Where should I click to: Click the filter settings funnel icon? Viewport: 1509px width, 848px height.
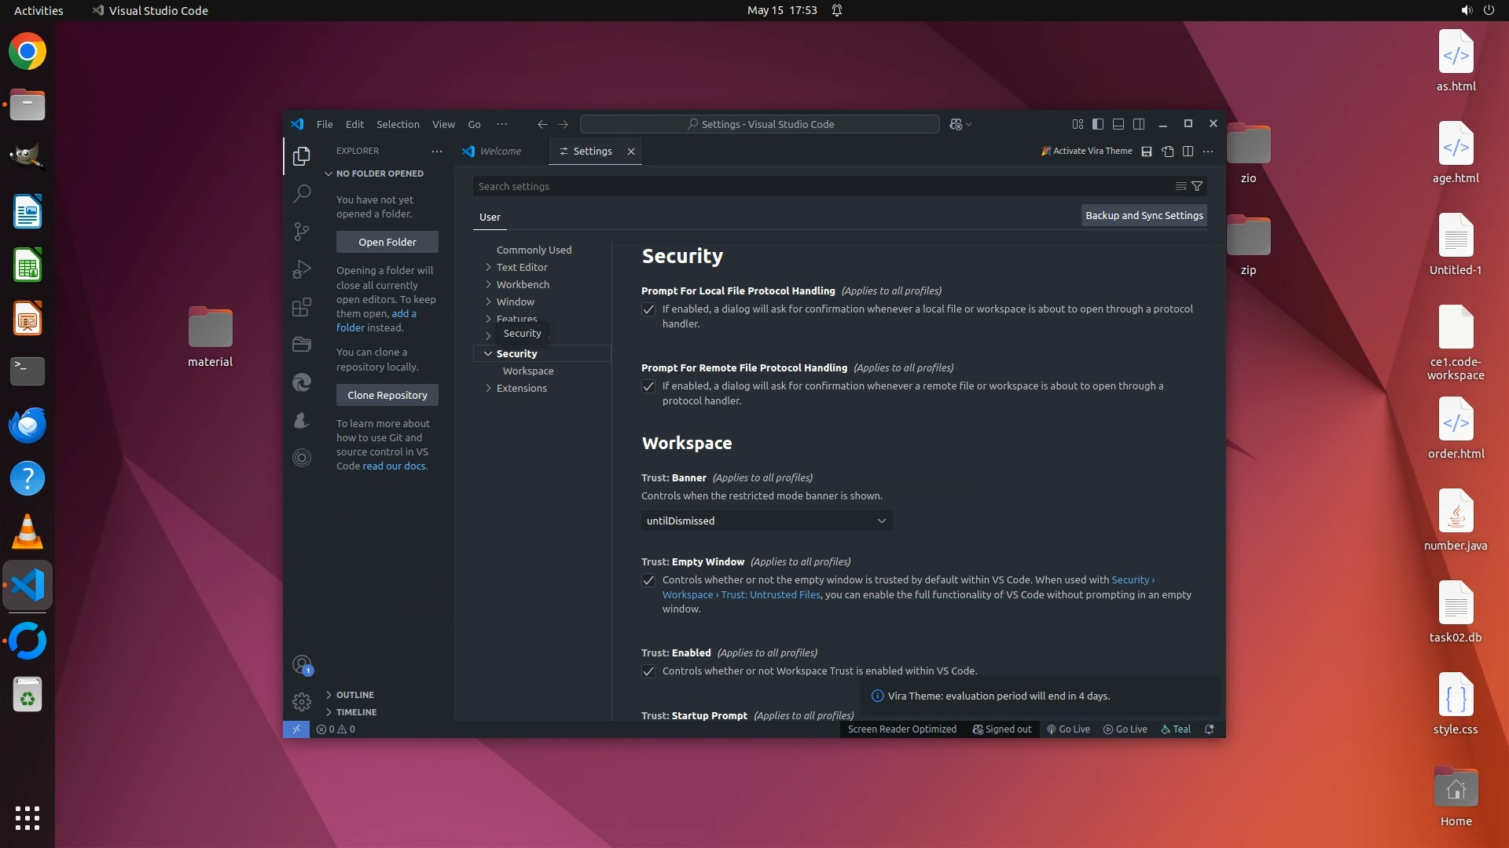[x=1197, y=186]
